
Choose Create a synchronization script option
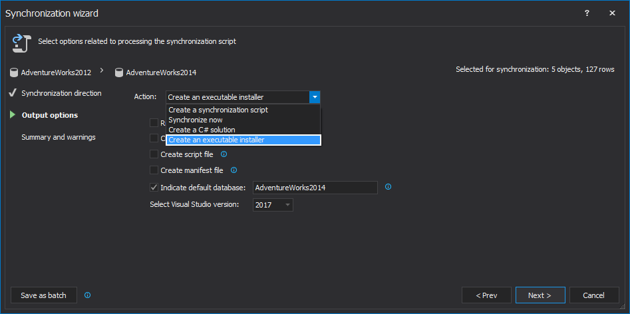[x=218, y=110]
